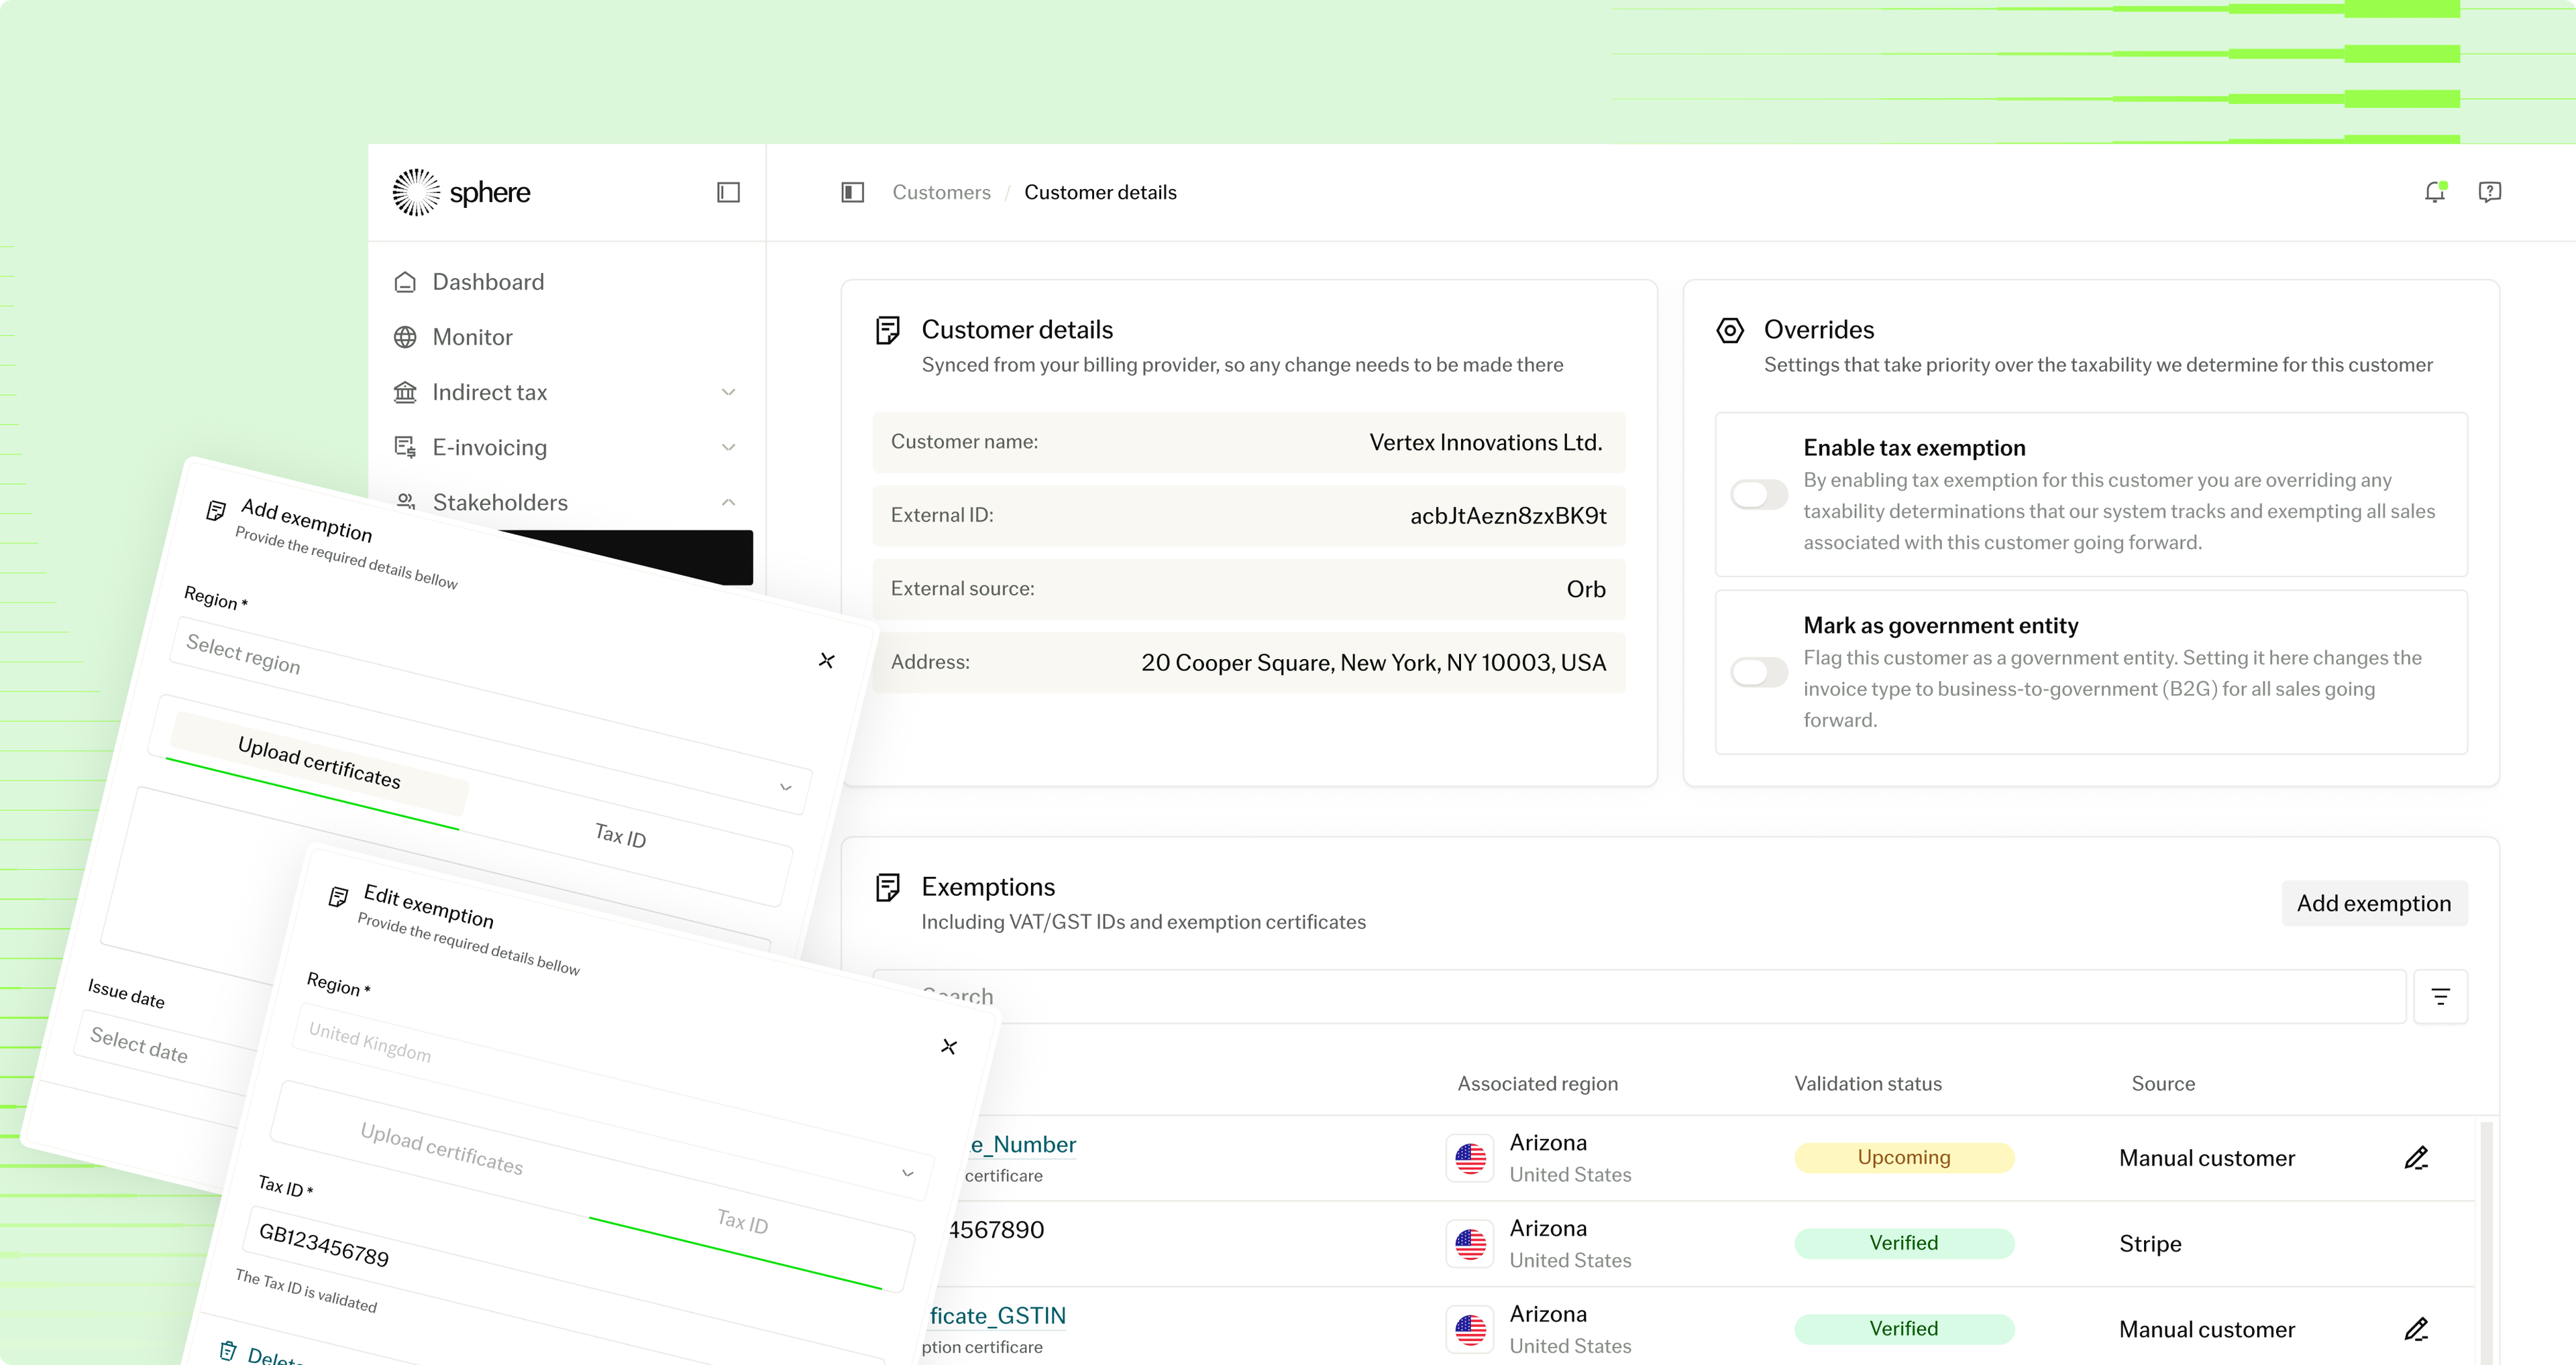Click the Monitor globe icon

click(405, 337)
